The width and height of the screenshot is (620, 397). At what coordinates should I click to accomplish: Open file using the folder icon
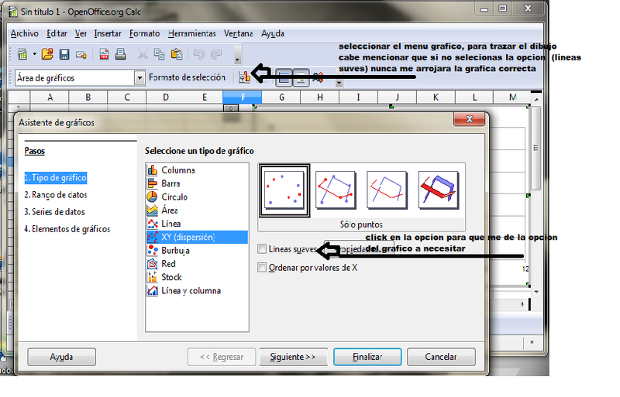[x=47, y=54]
